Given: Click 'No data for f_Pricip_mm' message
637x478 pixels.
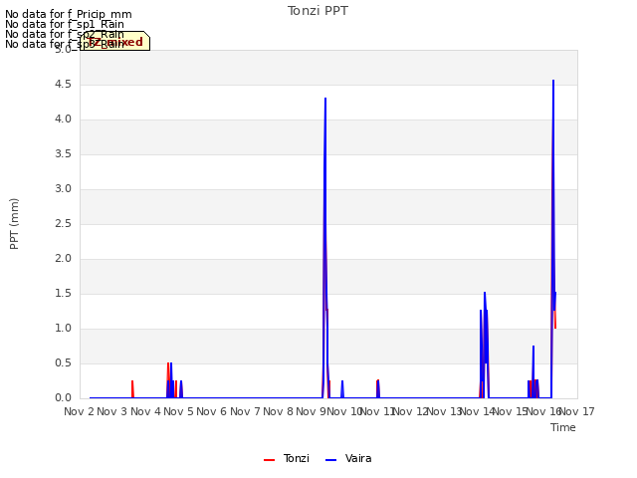Looking at the screenshot, I should tap(69, 14).
